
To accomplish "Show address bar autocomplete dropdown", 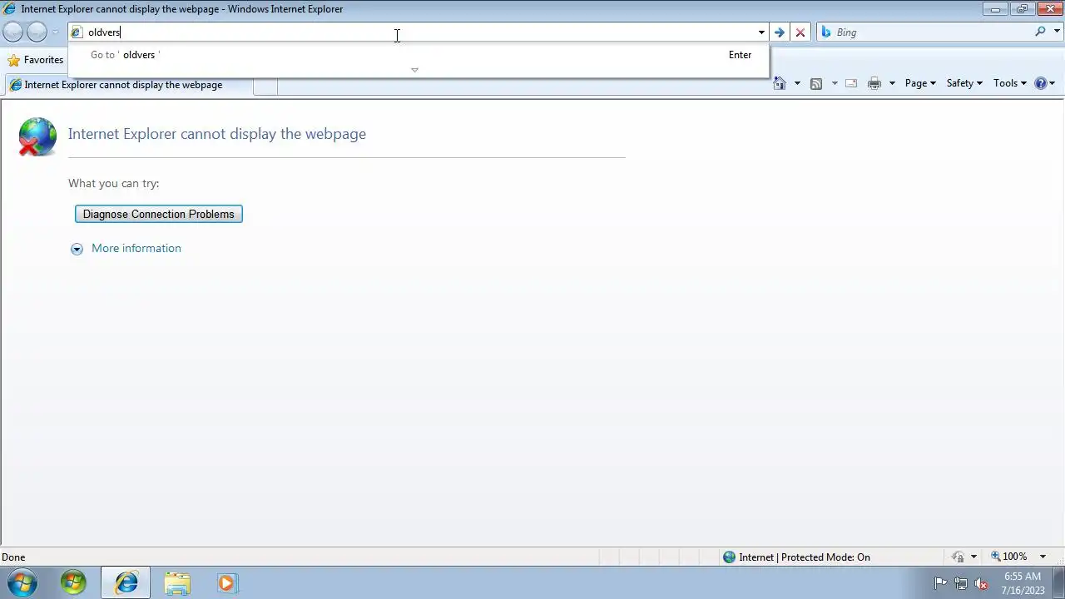I will [x=761, y=32].
